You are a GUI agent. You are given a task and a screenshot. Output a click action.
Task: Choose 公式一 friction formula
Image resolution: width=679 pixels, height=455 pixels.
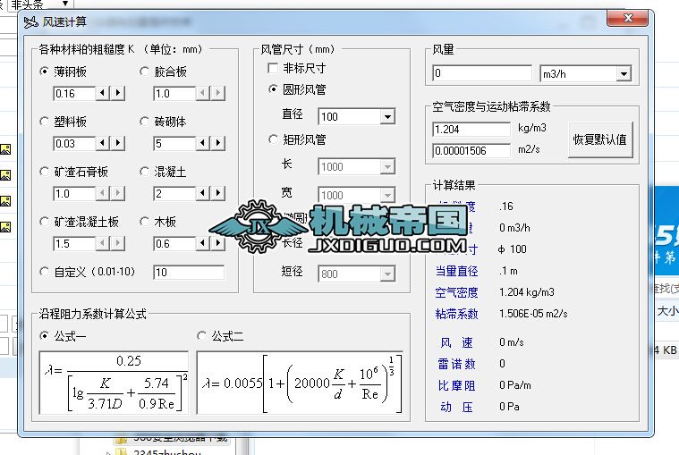44,335
